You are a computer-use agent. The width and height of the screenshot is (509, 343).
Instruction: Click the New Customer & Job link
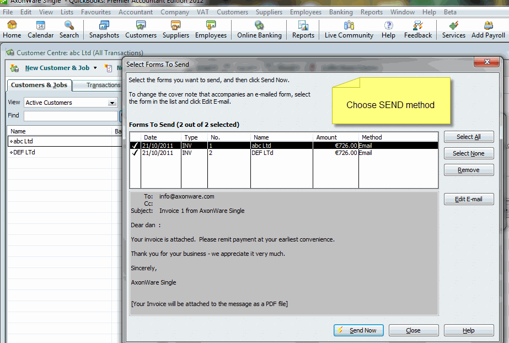coord(57,68)
